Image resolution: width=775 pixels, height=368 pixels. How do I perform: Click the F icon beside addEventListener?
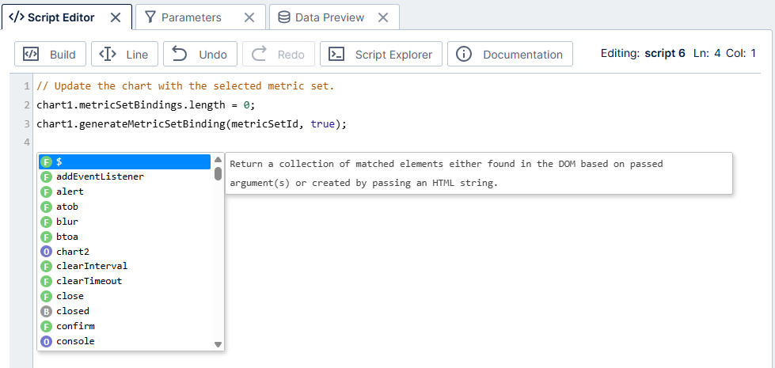point(46,176)
